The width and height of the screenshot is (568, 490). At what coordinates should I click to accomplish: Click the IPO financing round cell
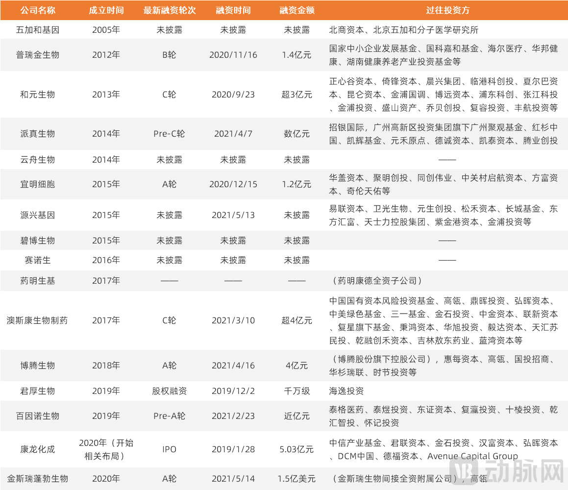click(x=170, y=449)
